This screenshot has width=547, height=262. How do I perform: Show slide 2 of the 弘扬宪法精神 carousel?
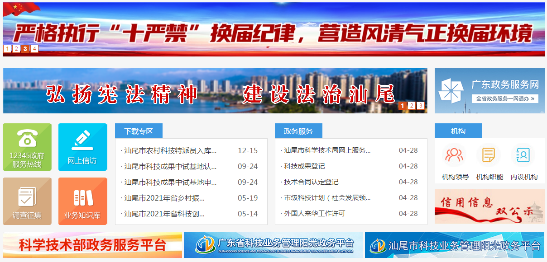click(x=411, y=106)
